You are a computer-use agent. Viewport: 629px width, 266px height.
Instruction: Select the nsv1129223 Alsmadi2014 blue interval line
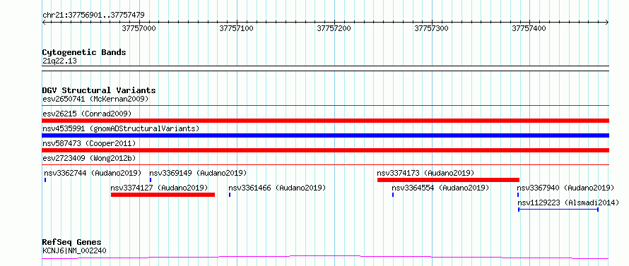[x=558, y=210]
